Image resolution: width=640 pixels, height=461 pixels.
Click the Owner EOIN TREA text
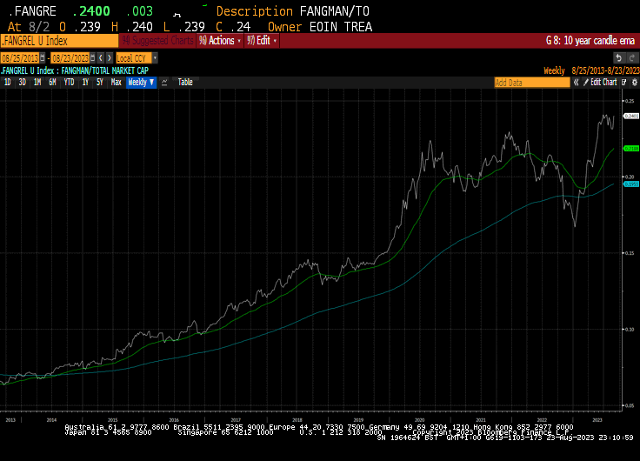(320, 27)
